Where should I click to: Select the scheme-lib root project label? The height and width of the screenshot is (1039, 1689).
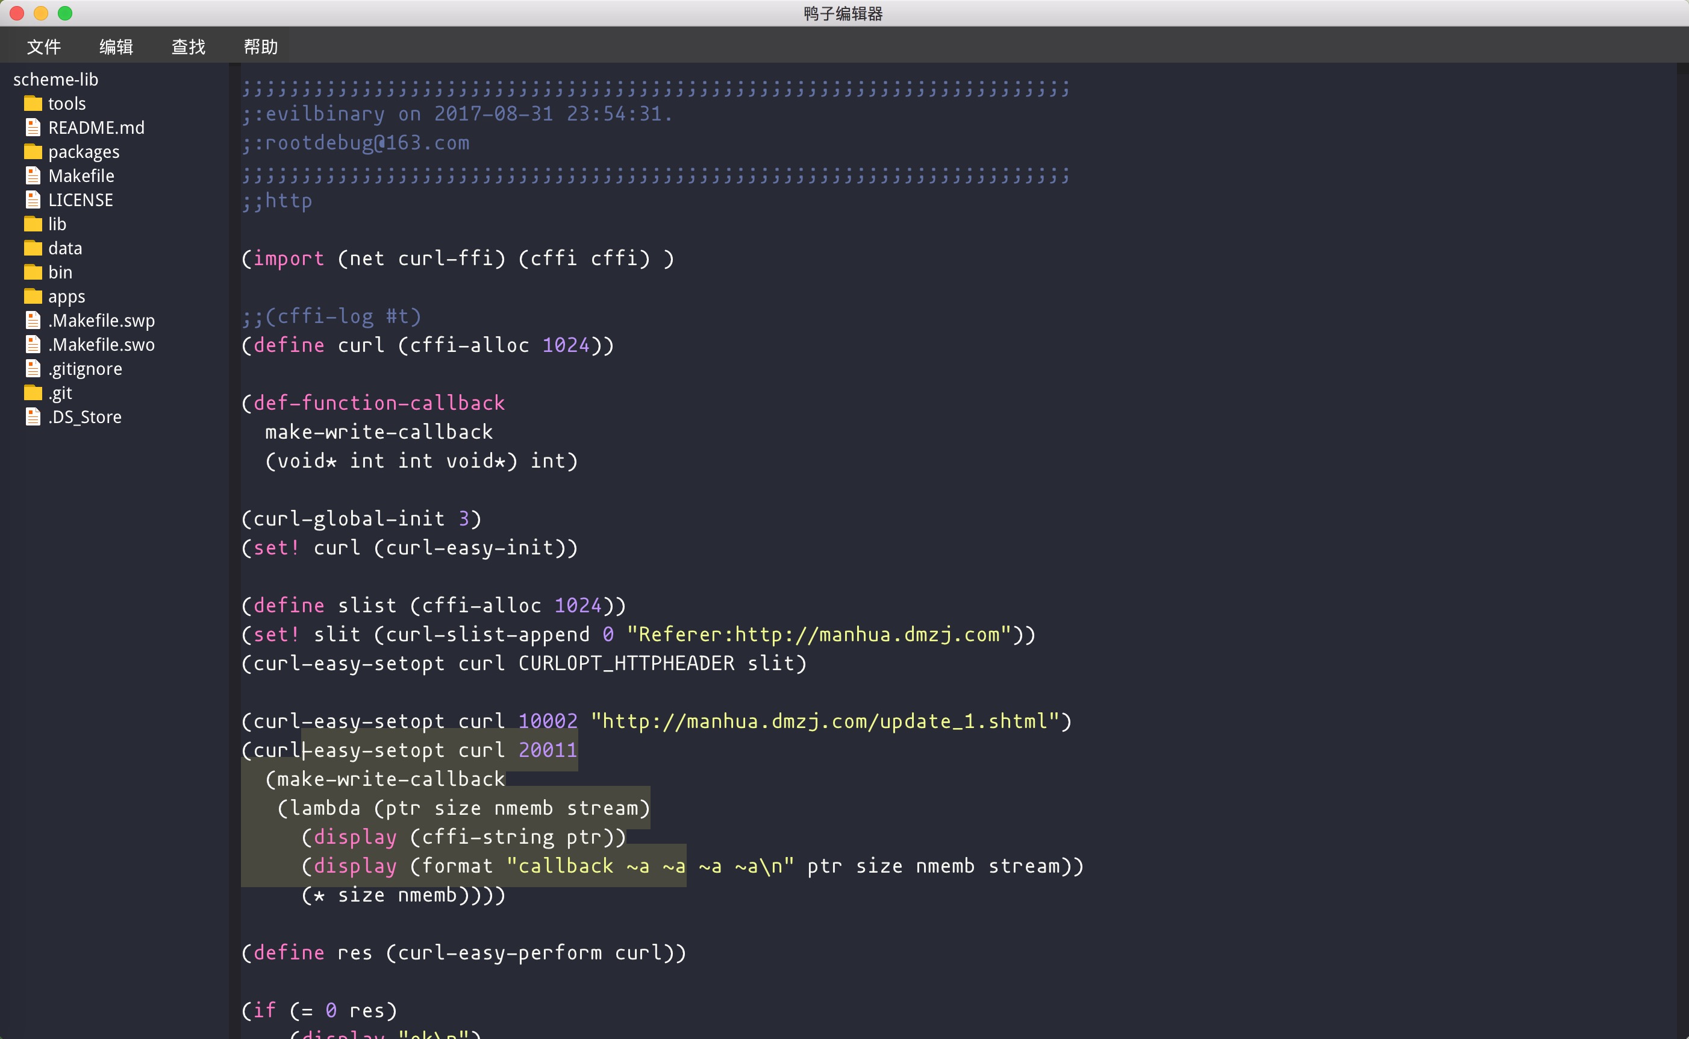[x=55, y=80]
